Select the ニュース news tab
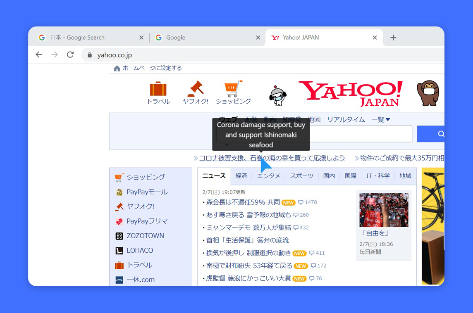473x313 pixels. click(x=214, y=176)
